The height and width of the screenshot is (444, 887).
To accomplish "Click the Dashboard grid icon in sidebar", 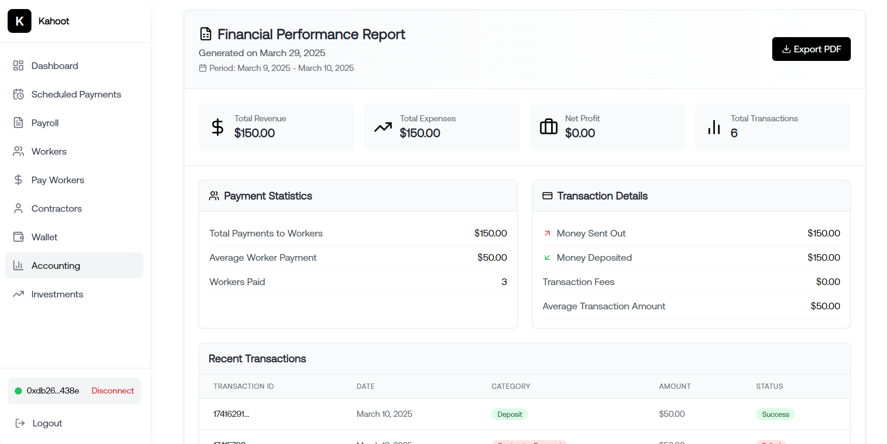I will (x=18, y=66).
